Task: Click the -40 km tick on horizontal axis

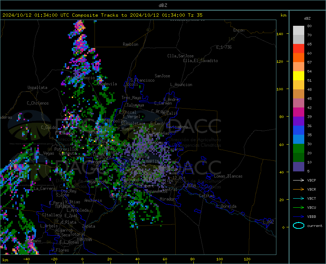Action: pyautogui.click(x=26, y=259)
